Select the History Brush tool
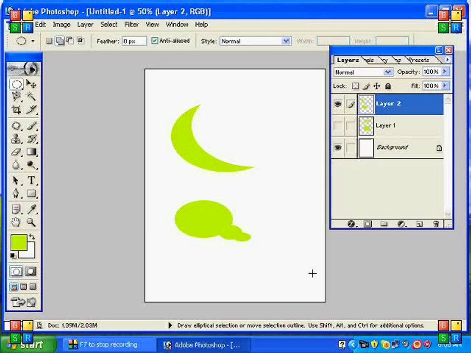 pos(31,139)
